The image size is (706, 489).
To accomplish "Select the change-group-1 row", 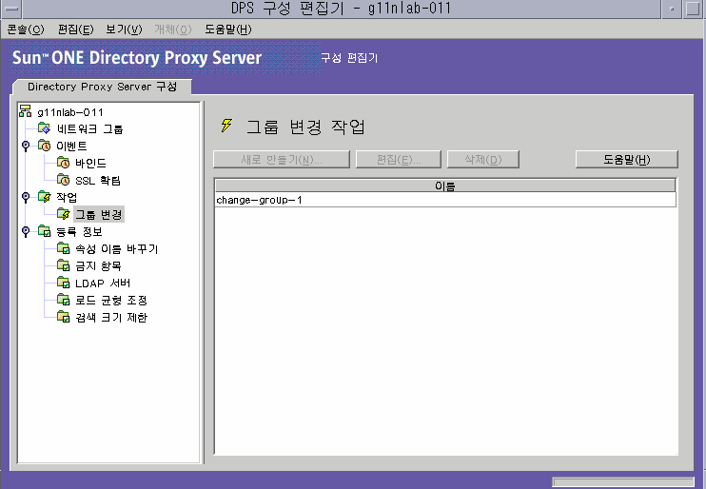I will (445, 200).
